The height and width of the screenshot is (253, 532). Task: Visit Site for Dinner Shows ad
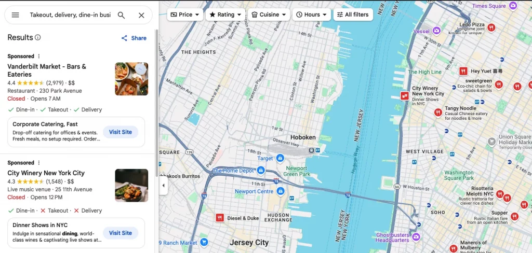(x=121, y=233)
